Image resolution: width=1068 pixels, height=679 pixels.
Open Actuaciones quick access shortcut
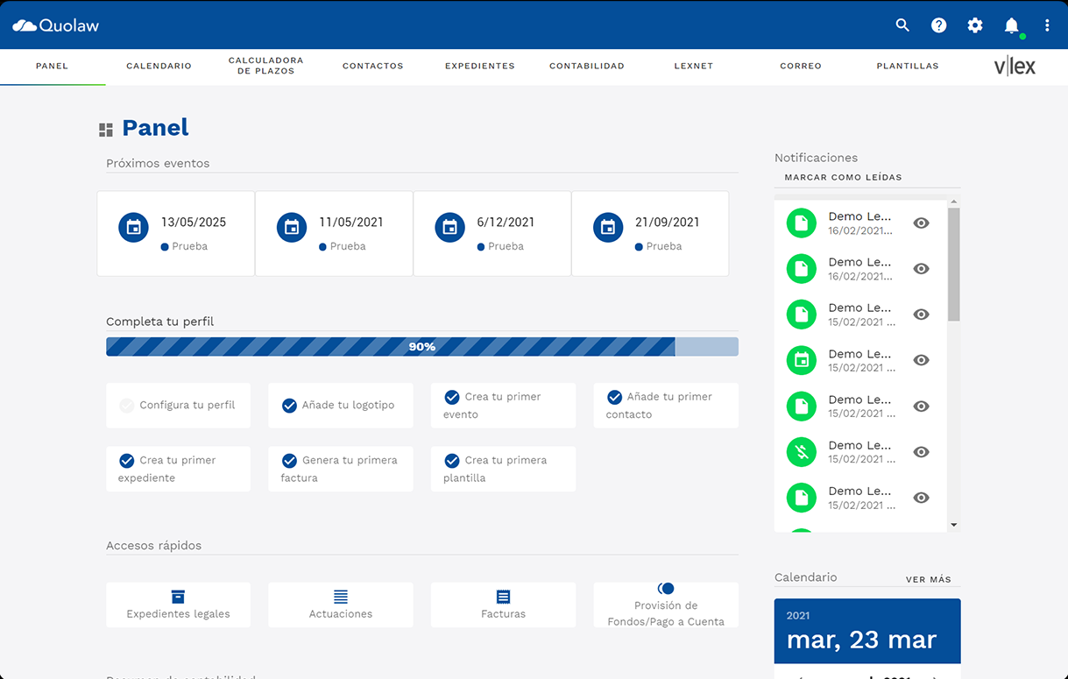point(341,605)
